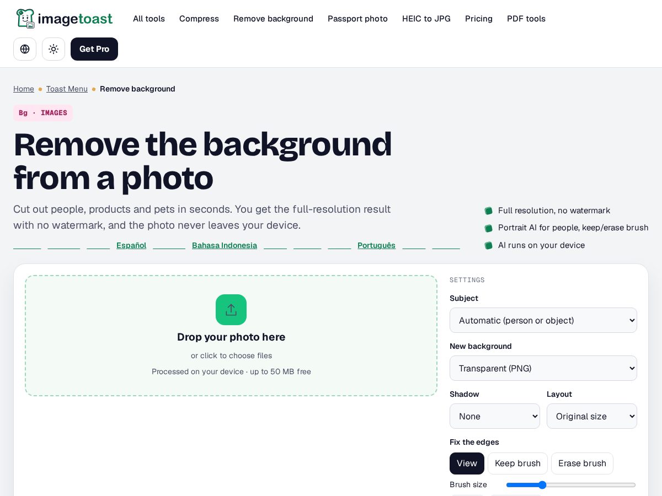Open the All tools menu
The width and height of the screenshot is (662, 496).
(x=149, y=19)
